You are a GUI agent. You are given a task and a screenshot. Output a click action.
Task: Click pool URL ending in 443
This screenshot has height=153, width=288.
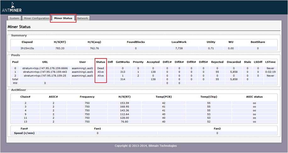tap(45, 72)
